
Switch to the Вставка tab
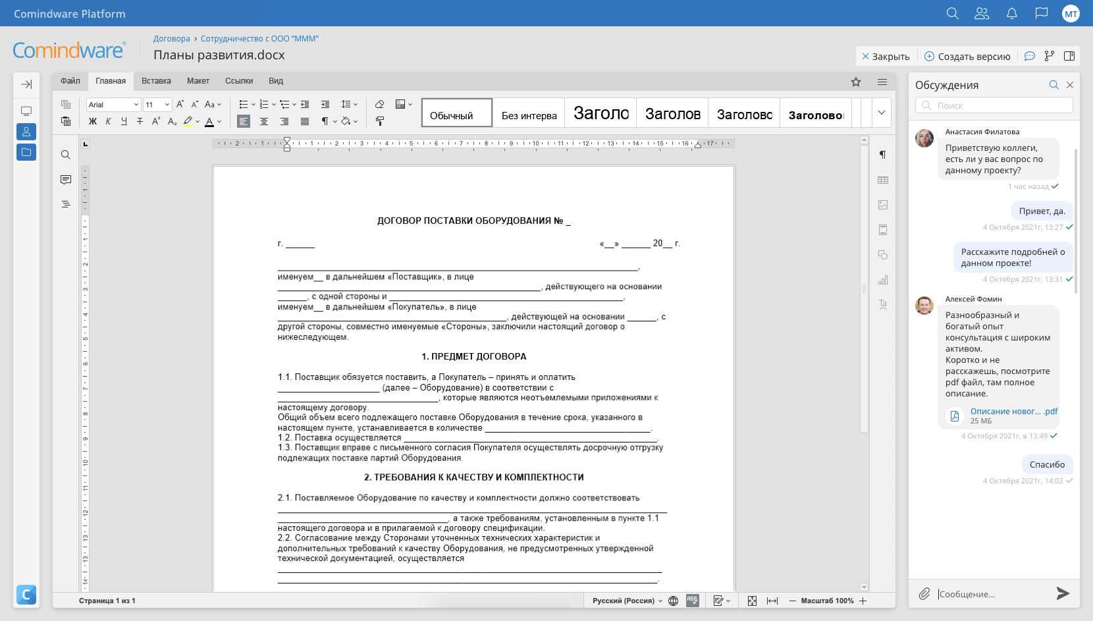[x=156, y=81]
